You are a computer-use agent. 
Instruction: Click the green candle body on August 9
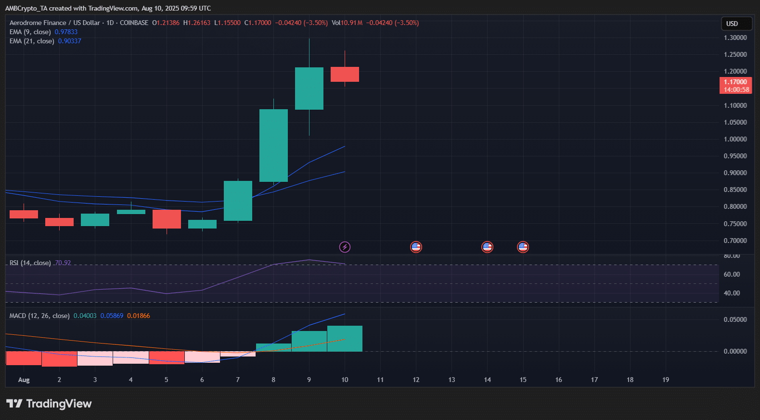[x=309, y=89]
